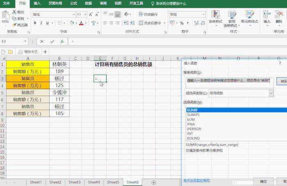The height and width of the screenshot is (186, 287).
Task: Click the Format Painter (格式刷) icon
Action: point(14,25)
